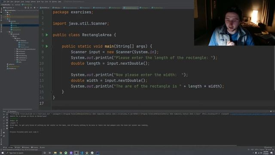Run the RectangleArea class from gutter arrow

(x=47, y=35)
